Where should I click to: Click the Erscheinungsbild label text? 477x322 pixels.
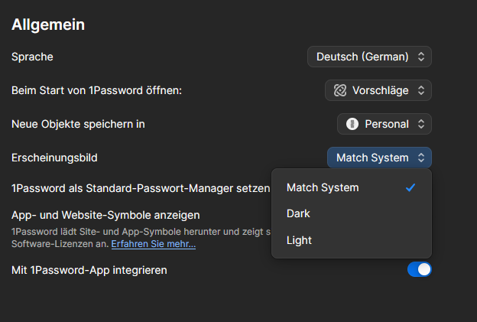[54, 158]
